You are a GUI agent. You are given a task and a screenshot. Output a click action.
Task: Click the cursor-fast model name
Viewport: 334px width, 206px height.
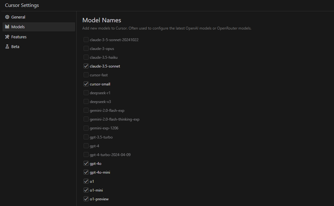[x=99, y=75]
